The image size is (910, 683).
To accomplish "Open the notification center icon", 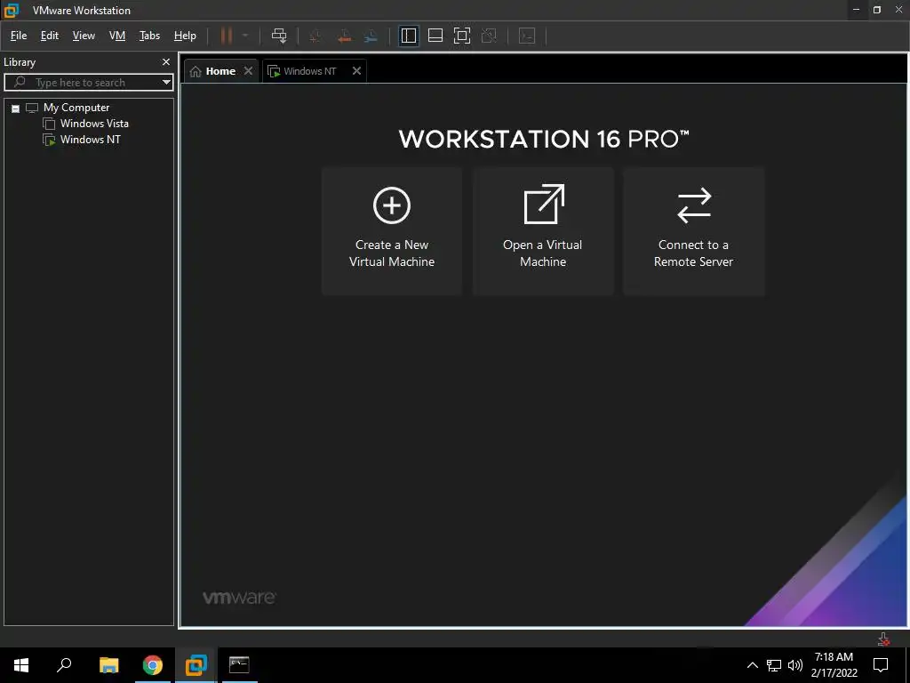I will (x=881, y=665).
